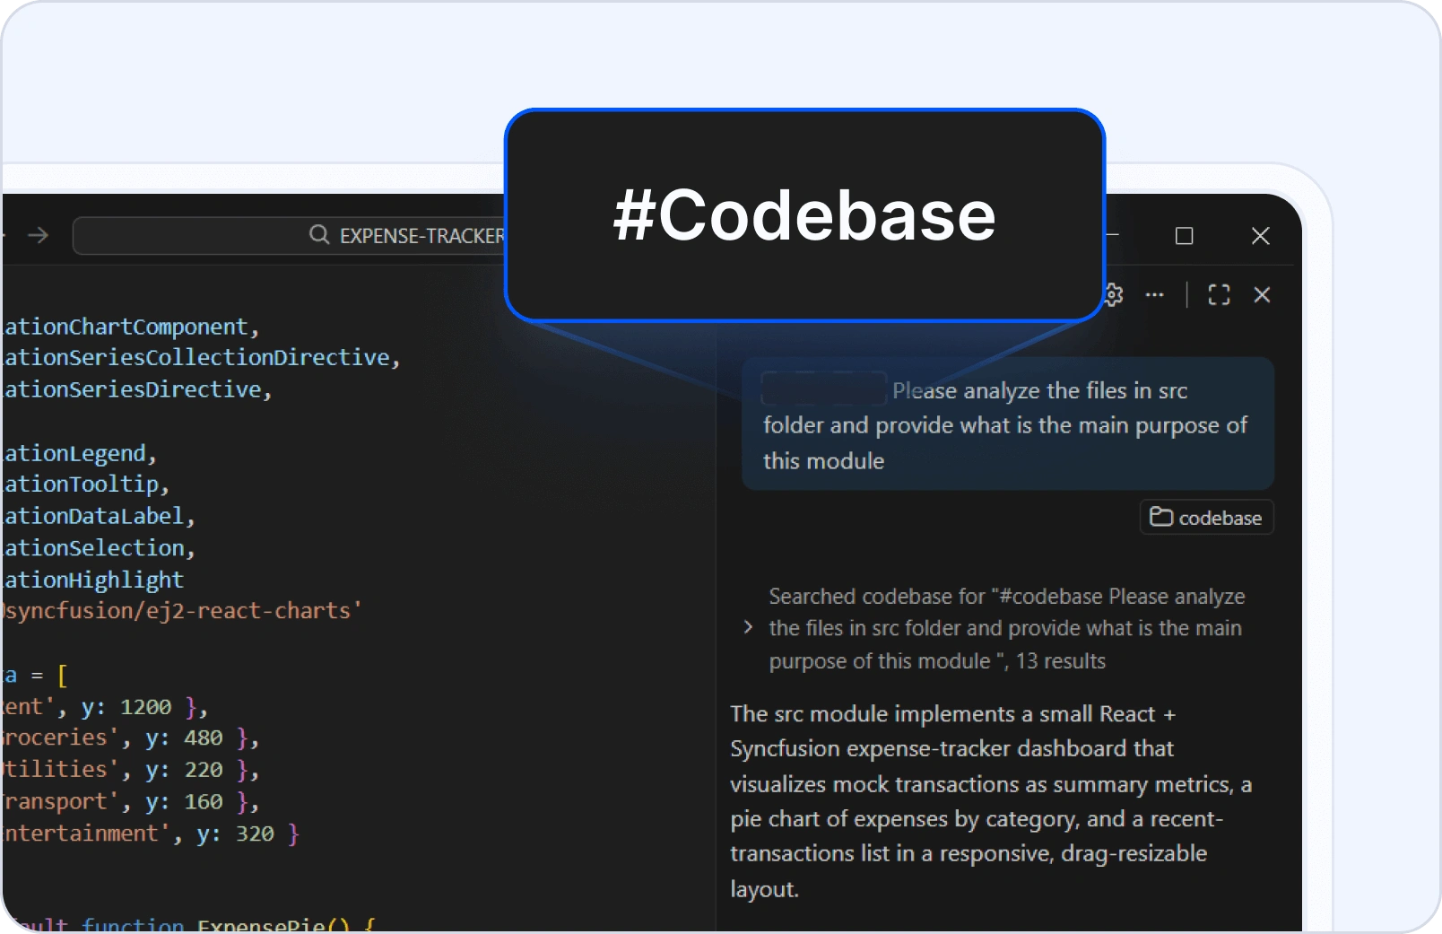Close the editor window
The height and width of the screenshot is (934, 1442).
tap(1260, 236)
